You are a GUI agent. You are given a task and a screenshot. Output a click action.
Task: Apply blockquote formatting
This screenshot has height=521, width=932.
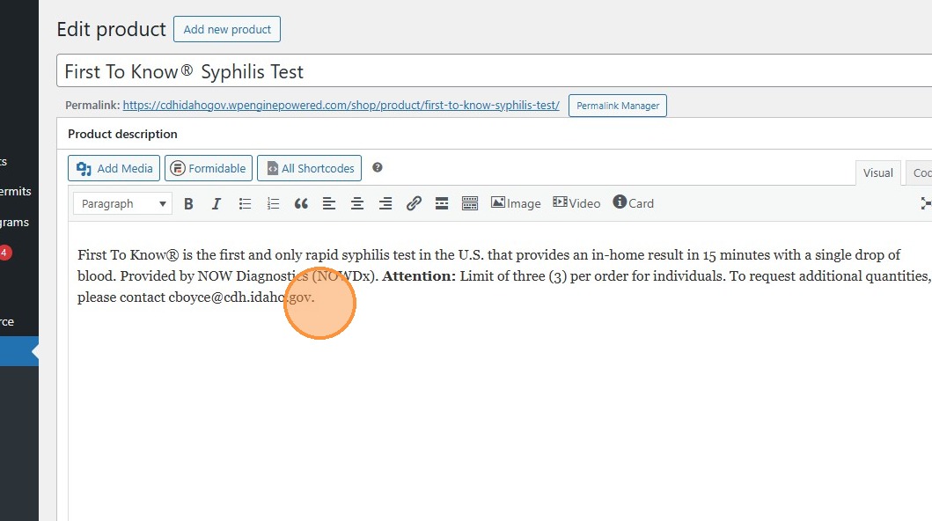[301, 204]
